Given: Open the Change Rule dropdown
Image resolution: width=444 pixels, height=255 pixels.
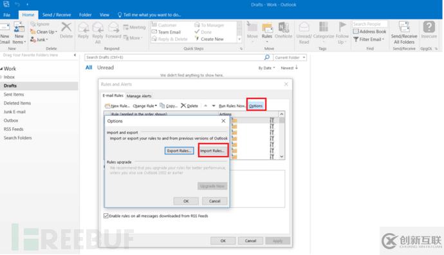Looking at the screenshot, I should click(x=145, y=106).
